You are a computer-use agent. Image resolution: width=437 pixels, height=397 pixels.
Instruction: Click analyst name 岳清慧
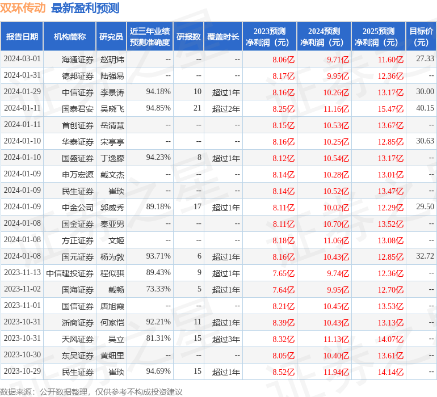(112, 125)
